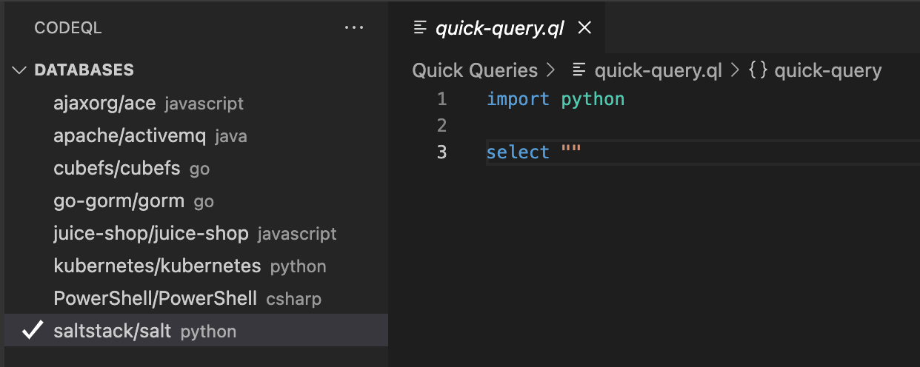The width and height of the screenshot is (920, 367).
Task: Select the juice-shop/juice-shop database
Action: point(196,233)
